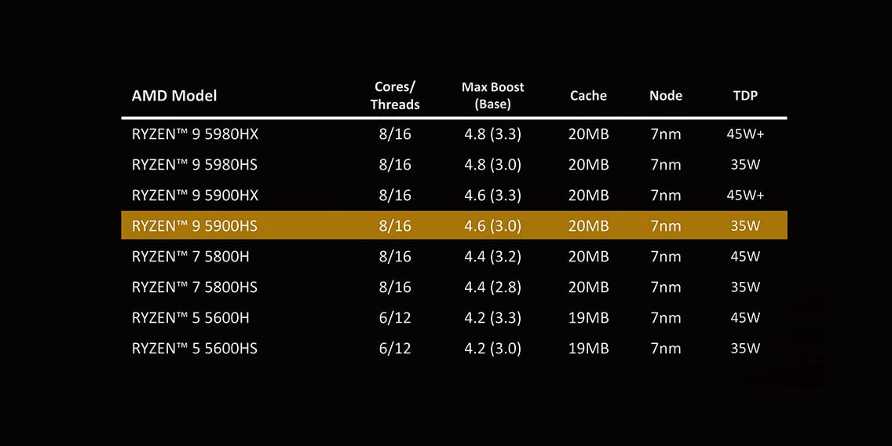Click the 45W+ TDP of 5980HX
Image resolution: width=892 pixels, height=446 pixels.
[745, 134]
